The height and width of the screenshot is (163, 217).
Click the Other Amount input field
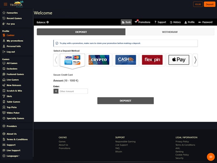(x=73, y=91)
